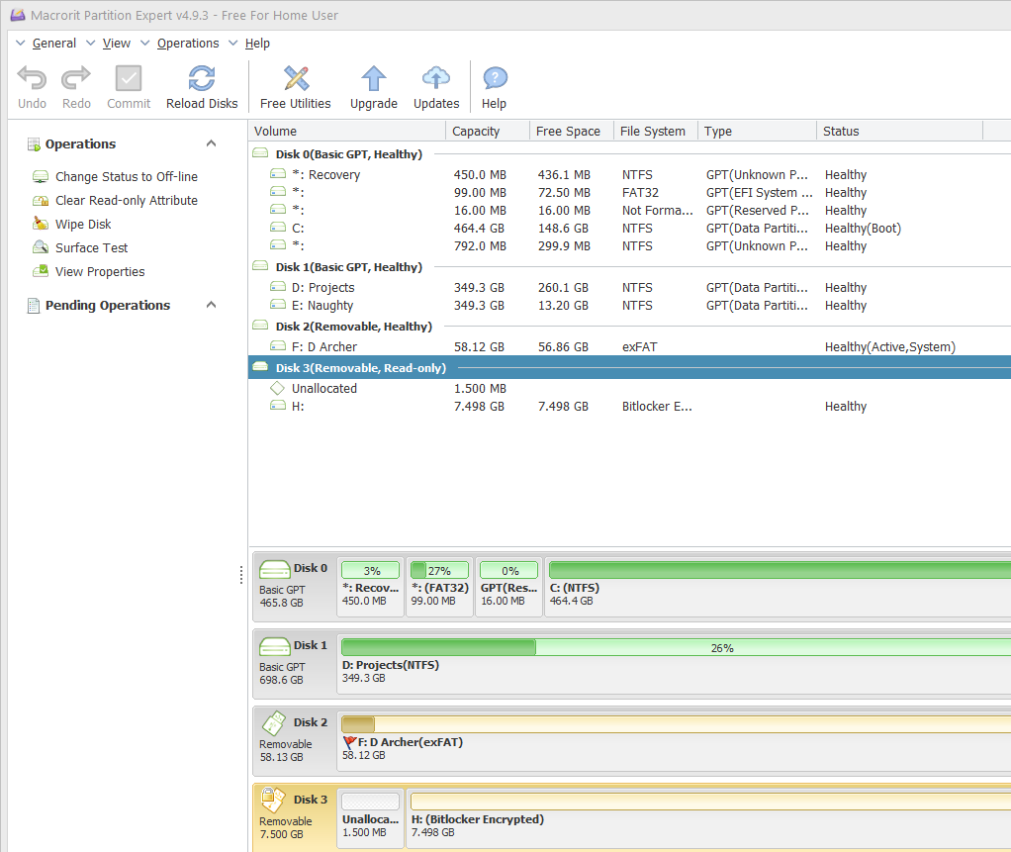Sort by Type column header
The image size is (1011, 852).
coord(757,131)
